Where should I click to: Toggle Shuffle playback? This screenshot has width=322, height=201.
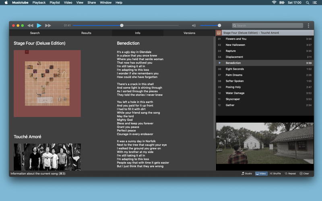click(x=275, y=174)
